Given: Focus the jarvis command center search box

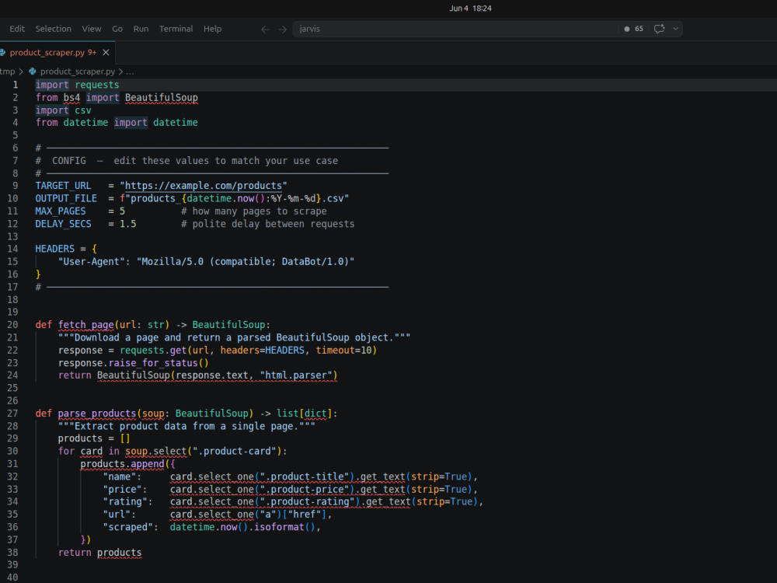Looking at the screenshot, I should click(x=455, y=29).
